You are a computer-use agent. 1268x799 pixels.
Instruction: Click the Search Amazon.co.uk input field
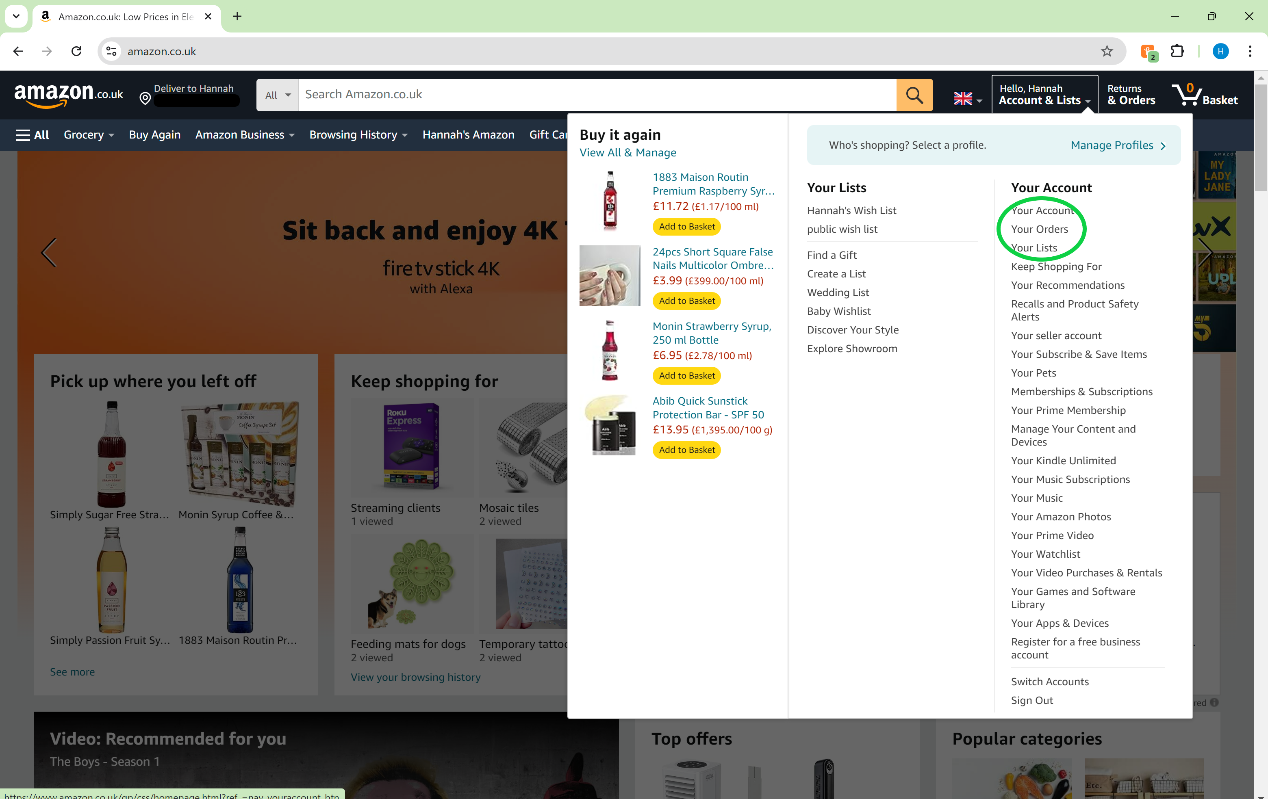(x=597, y=95)
